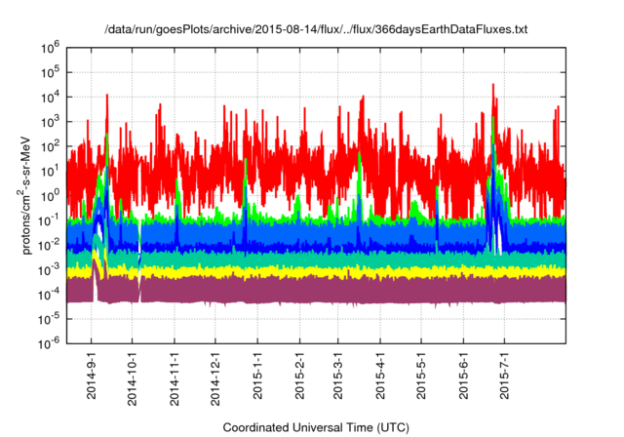Viewport: 624px width, 437px height.
Task: Click the Coordinated Universal Time (UTC) axis title
Action: coord(316,428)
